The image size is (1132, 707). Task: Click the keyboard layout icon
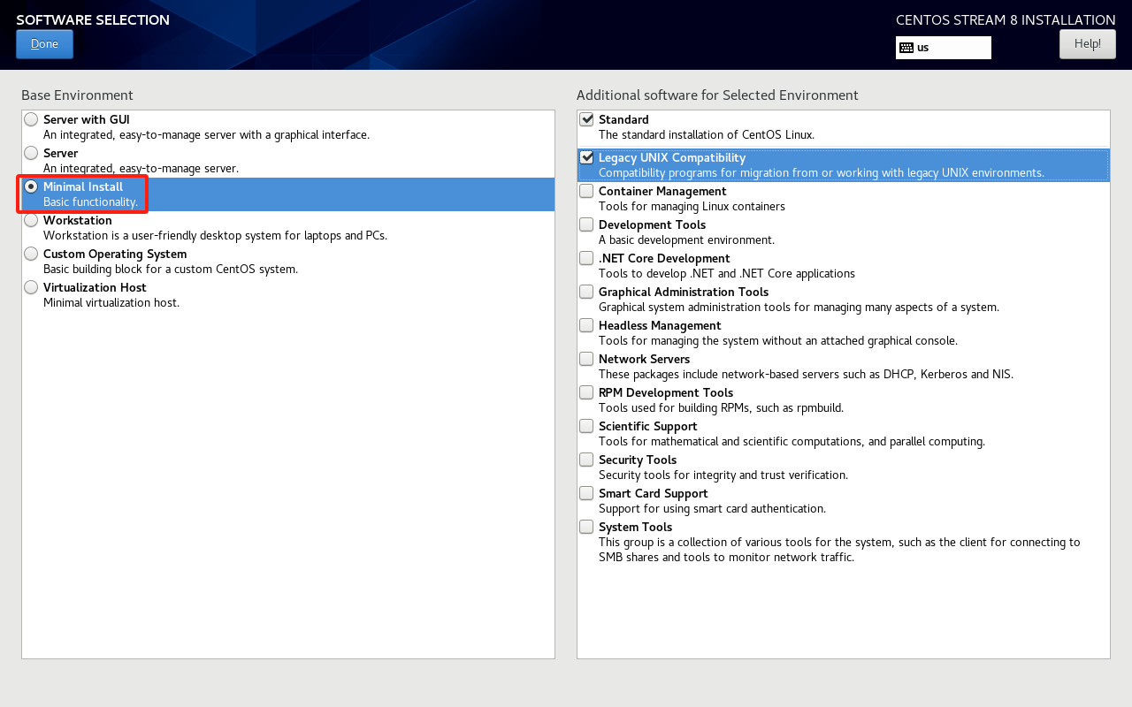pos(906,48)
